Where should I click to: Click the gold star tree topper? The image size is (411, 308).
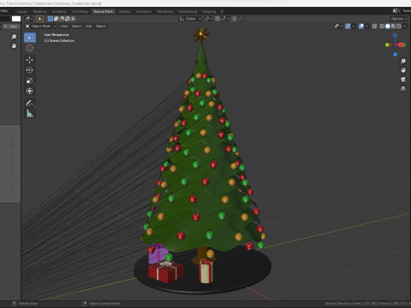(x=201, y=35)
